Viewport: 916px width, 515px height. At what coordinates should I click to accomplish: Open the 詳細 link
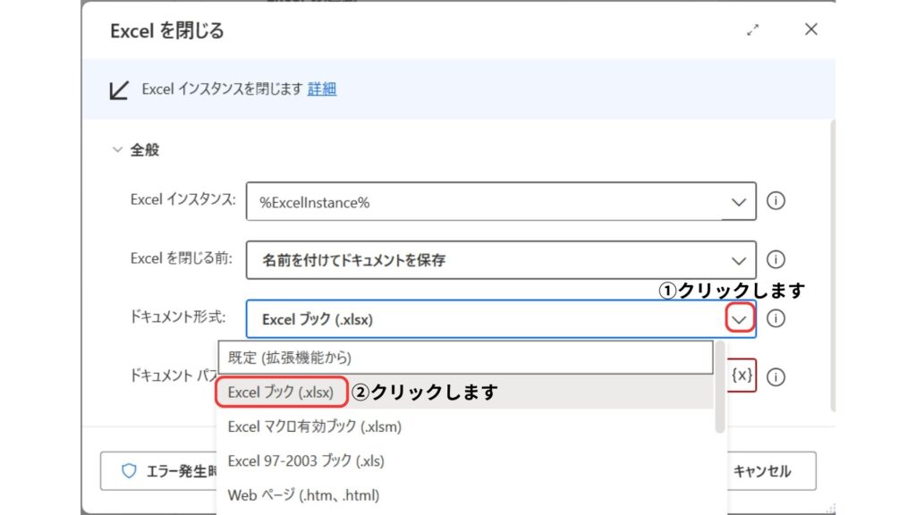322,89
